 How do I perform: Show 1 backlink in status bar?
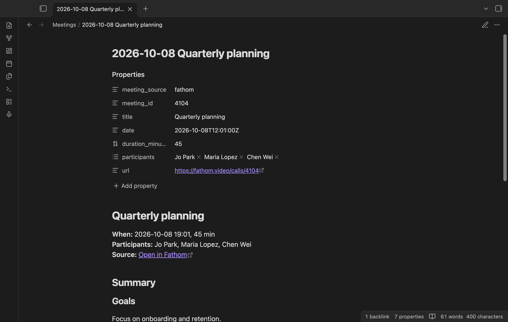(x=377, y=316)
